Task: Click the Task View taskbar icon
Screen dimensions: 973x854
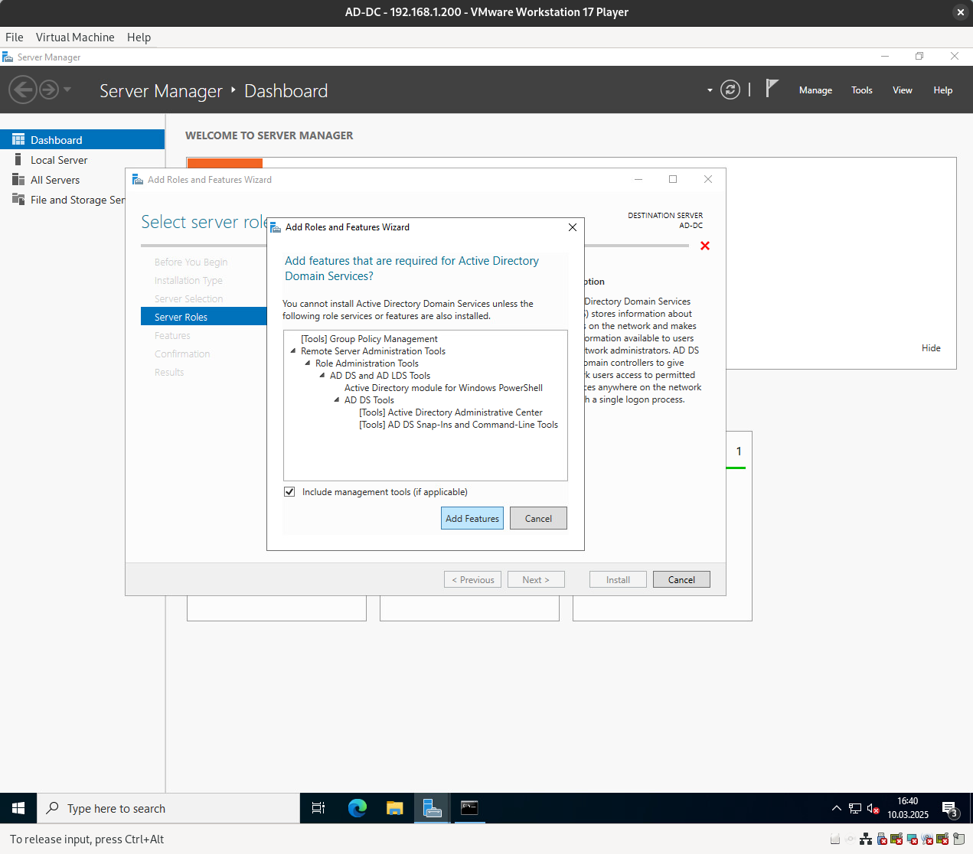Action: click(x=318, y=808)
